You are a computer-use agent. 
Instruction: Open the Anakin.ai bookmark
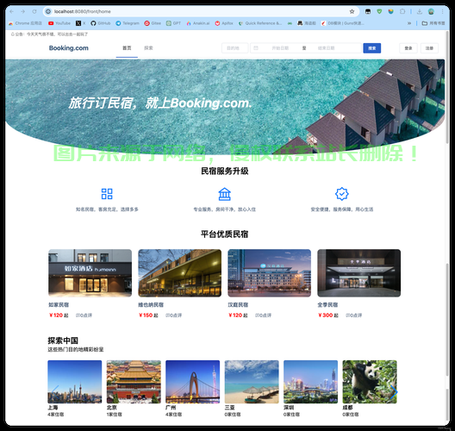pos(198,23)
